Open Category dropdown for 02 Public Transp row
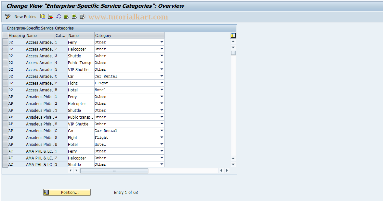 (162, 63)
